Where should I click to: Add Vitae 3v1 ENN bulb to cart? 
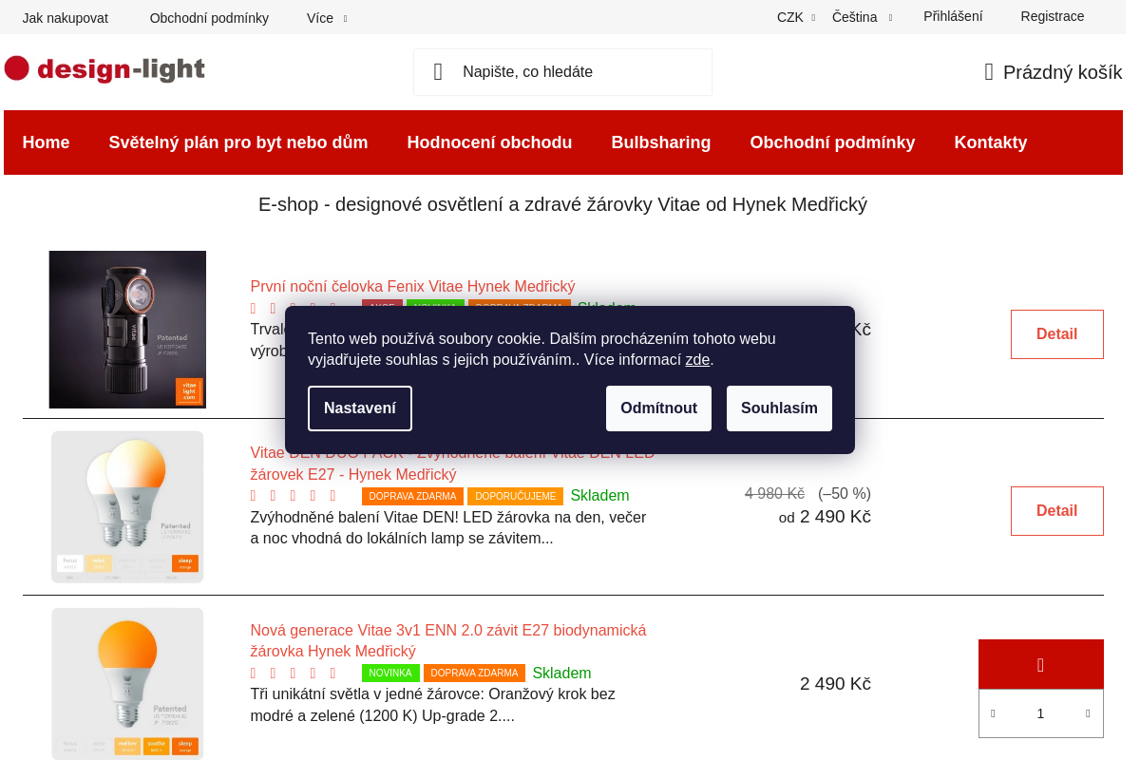tap(1040, 665)
